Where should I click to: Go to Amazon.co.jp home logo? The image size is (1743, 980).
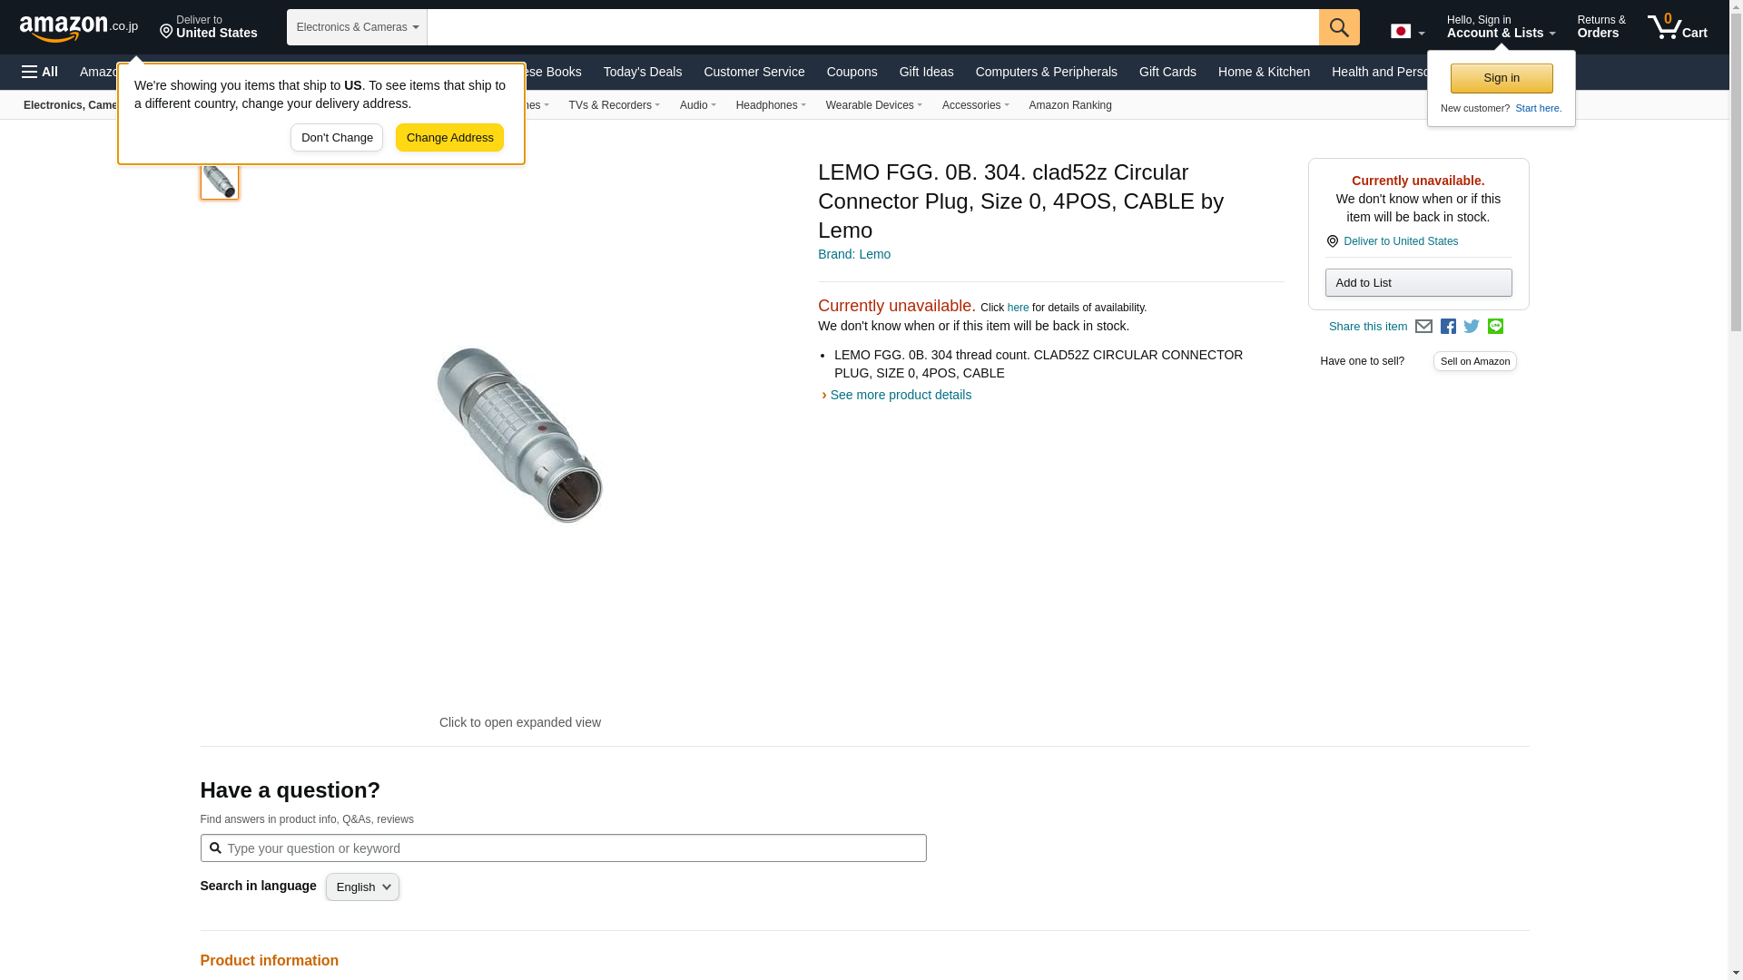79,28
